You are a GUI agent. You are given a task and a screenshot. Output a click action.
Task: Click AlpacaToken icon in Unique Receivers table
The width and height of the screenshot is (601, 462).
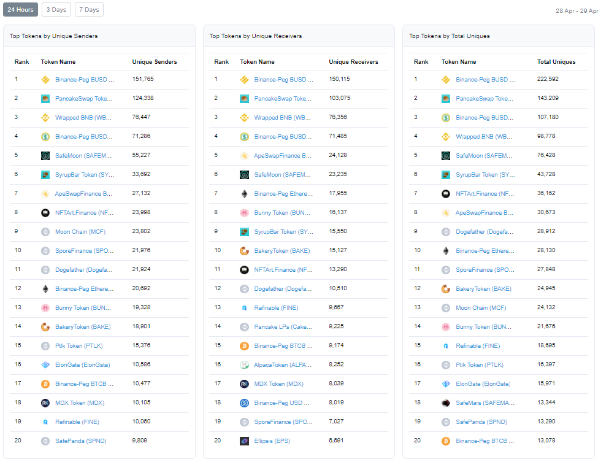click(244, 365)
